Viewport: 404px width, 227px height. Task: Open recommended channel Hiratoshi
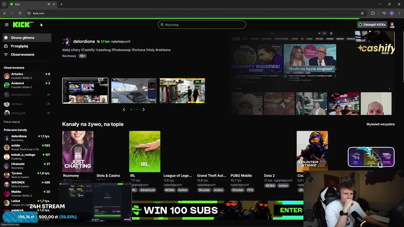pos(27,166)
